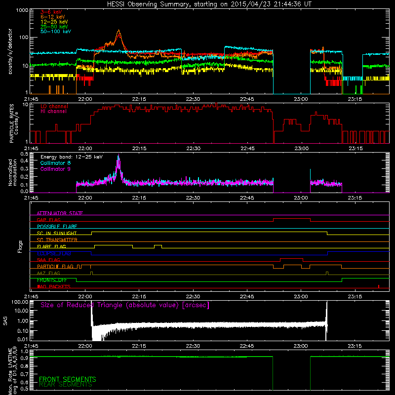Click the 100.00 y-axis value in SAS plot
Image resolution: width=395 pixels, height=395 pixels.
(20, 302)
